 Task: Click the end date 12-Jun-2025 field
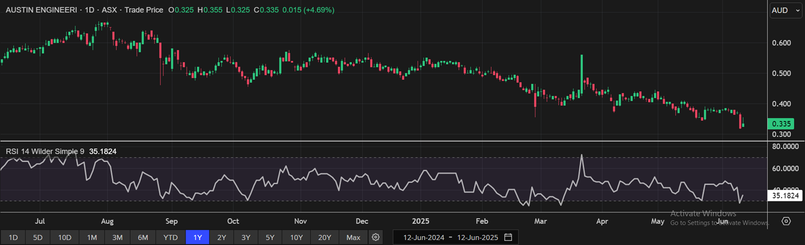(477, 237)
